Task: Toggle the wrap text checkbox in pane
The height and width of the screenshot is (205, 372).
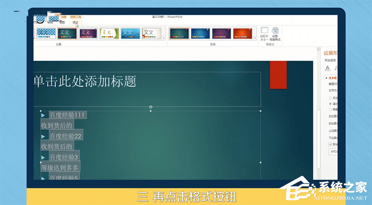Action: pos(330,144)
